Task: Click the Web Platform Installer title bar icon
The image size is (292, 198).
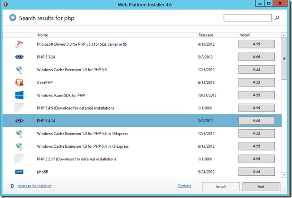Action: 5,4
